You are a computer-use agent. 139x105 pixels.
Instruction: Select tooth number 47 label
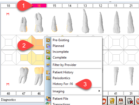click(24, 93)
